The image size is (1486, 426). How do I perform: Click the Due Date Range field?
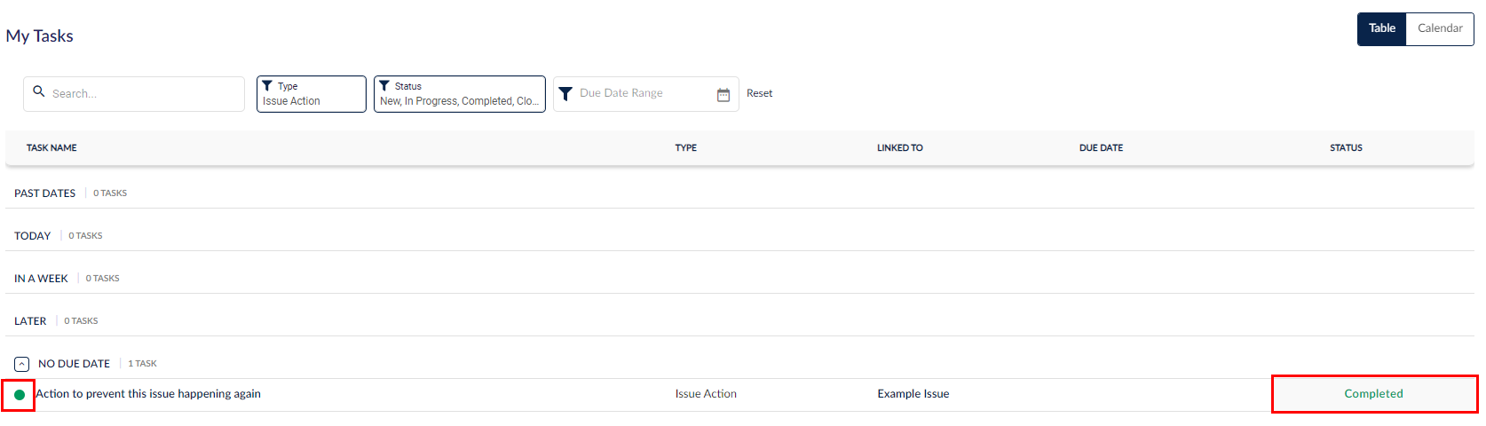click(x=646, y=94)
